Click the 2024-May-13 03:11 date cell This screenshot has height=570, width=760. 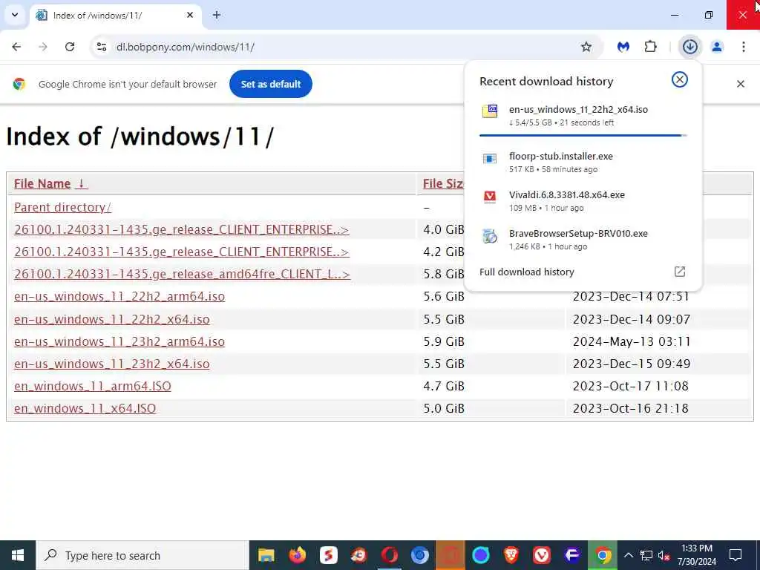[631, 341]
